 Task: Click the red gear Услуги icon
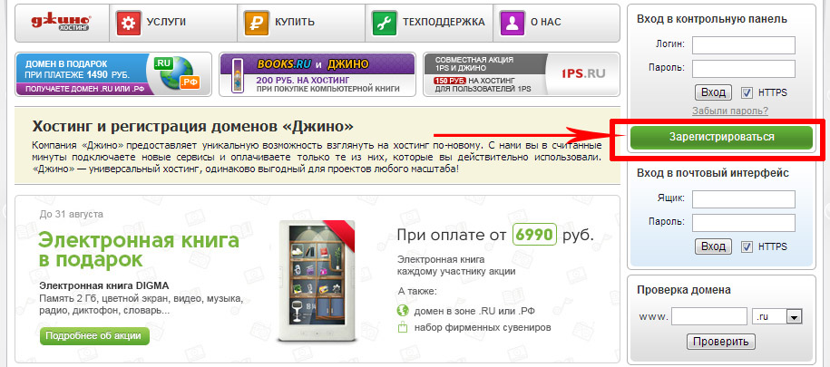tap(128, 23)
